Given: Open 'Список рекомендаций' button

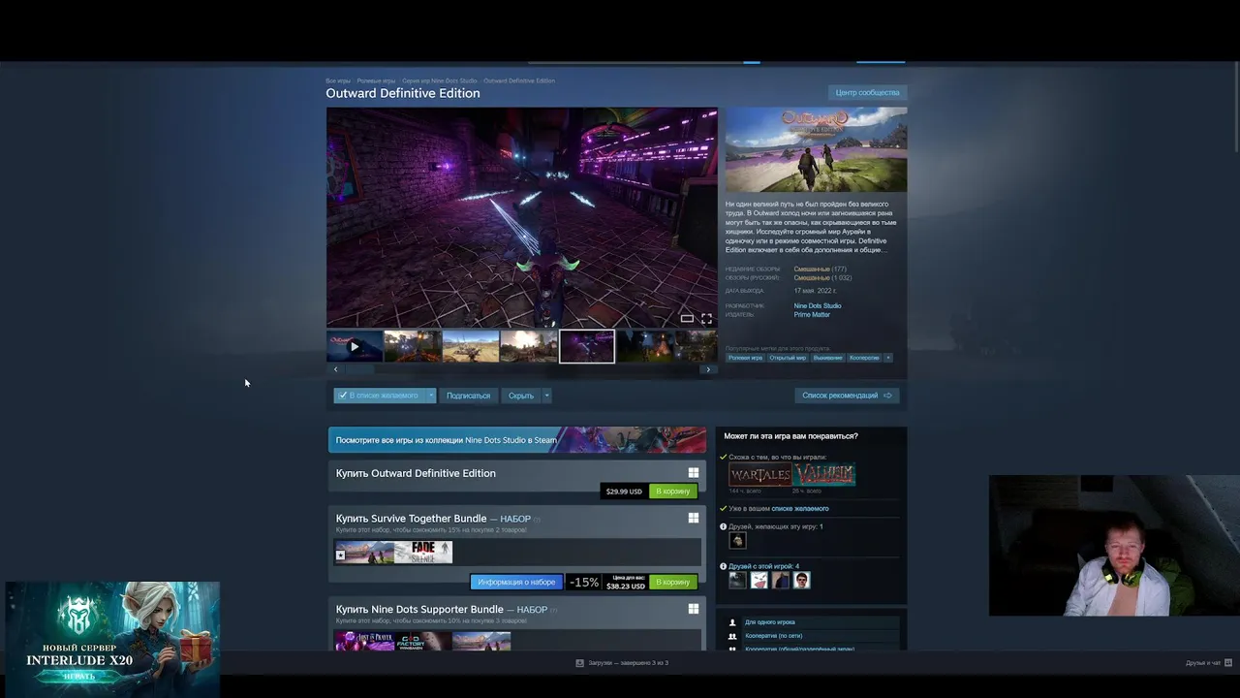Looking at the screenshot, I should (x=847, y=396).
